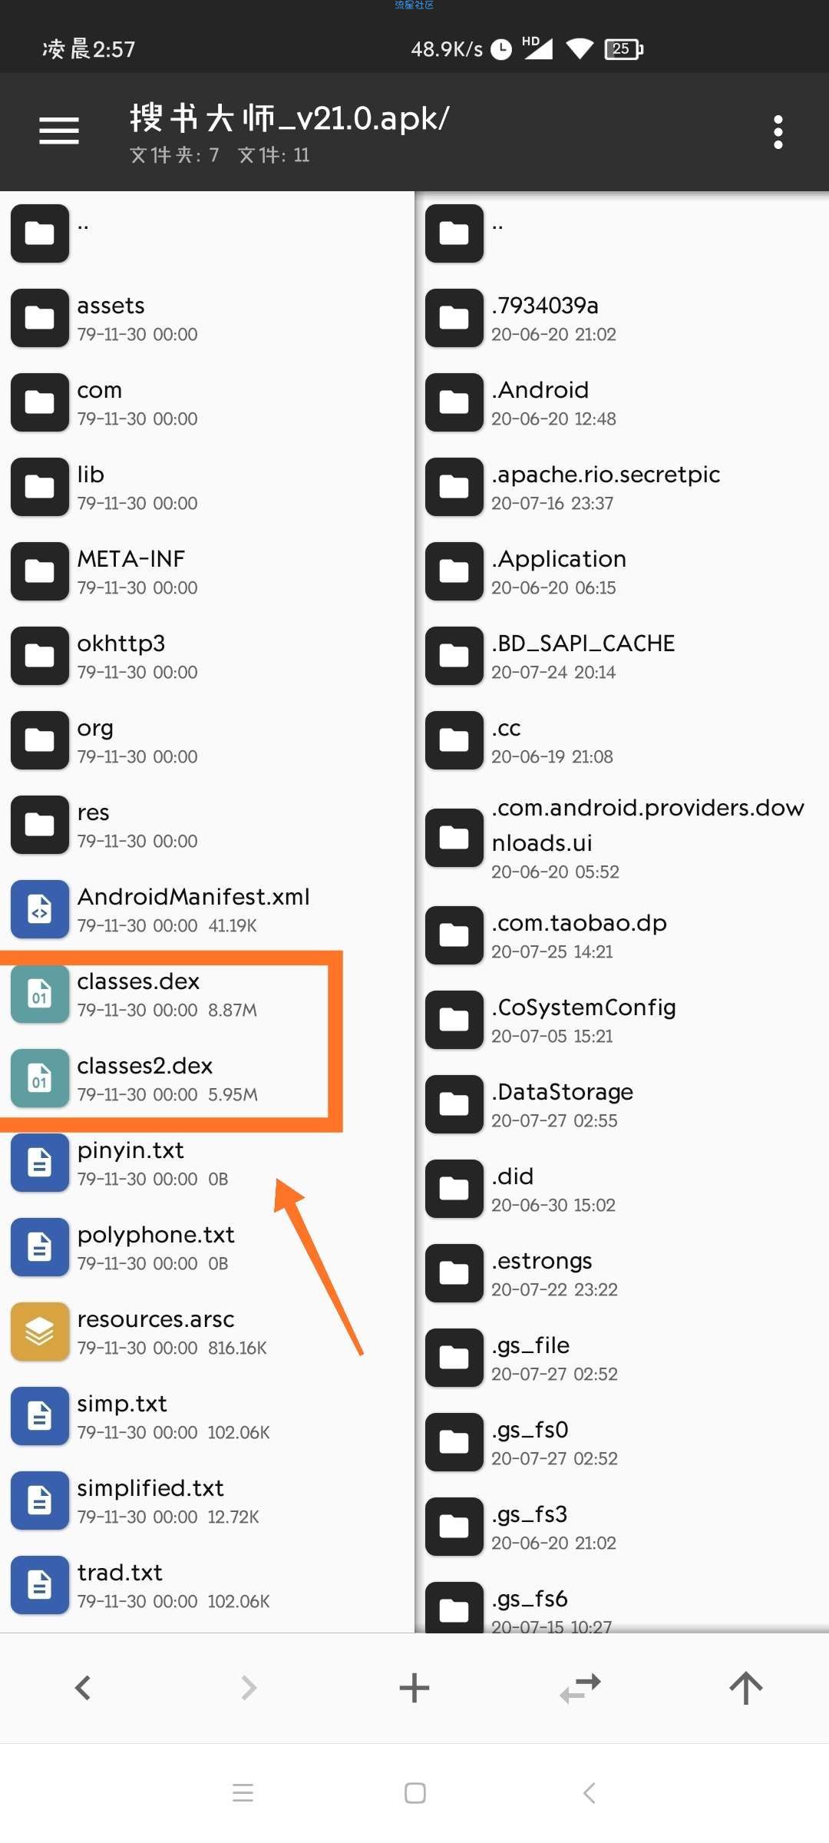
Task: Open the .DataStorage folder
Action: (622, 1106)
